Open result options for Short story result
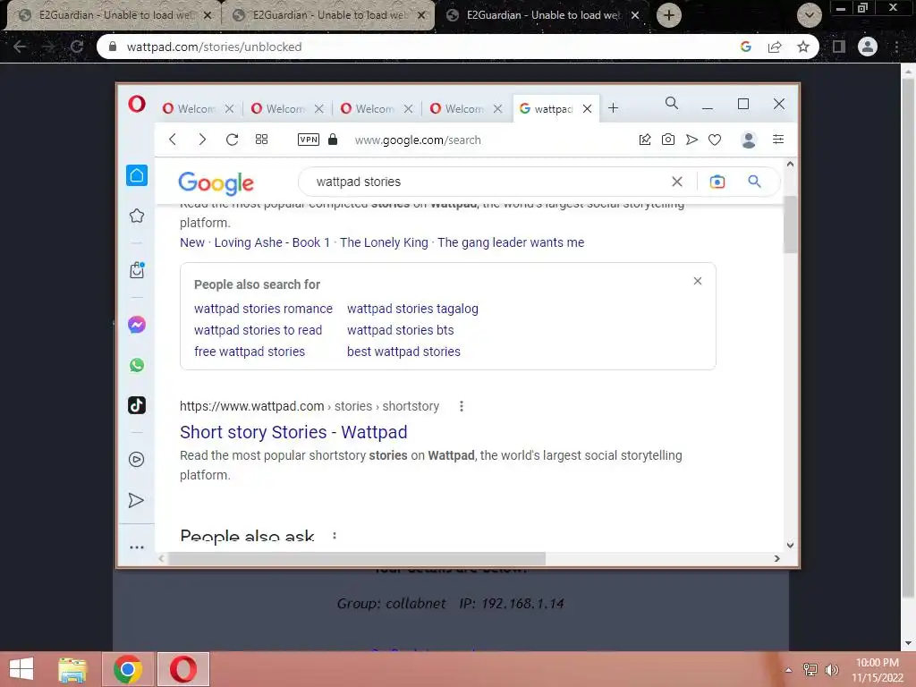The height and width of the screenshot is (687, 916). pos(462,406)
